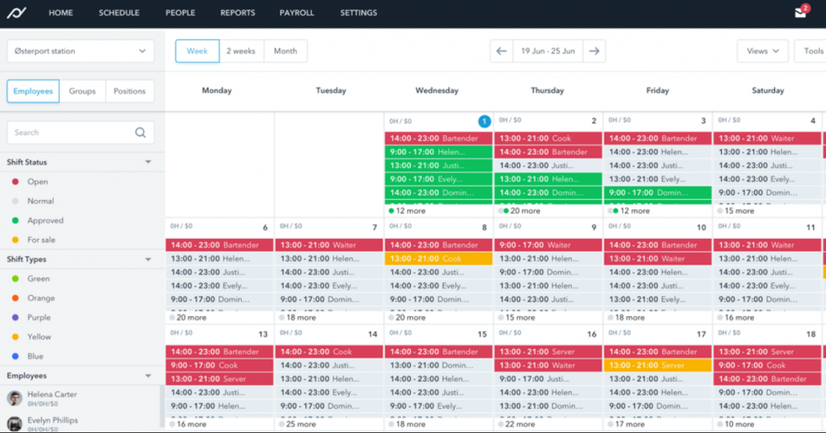Click Helena Carter's avatar
The width and height of the screenshot is (826, 433).
click(15, 398)
